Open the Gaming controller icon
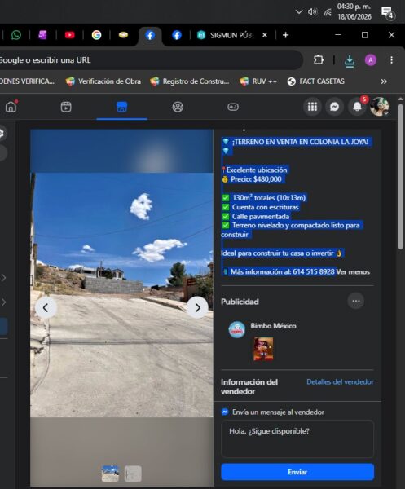Image resolution: width=405 pixels, height=489 pixels. pyautogui.click(x=233, y=107)
